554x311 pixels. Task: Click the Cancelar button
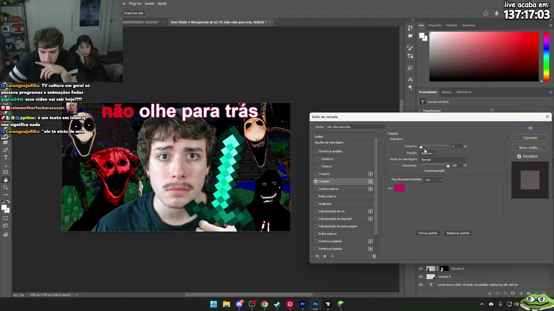click(x=530, y=138)
